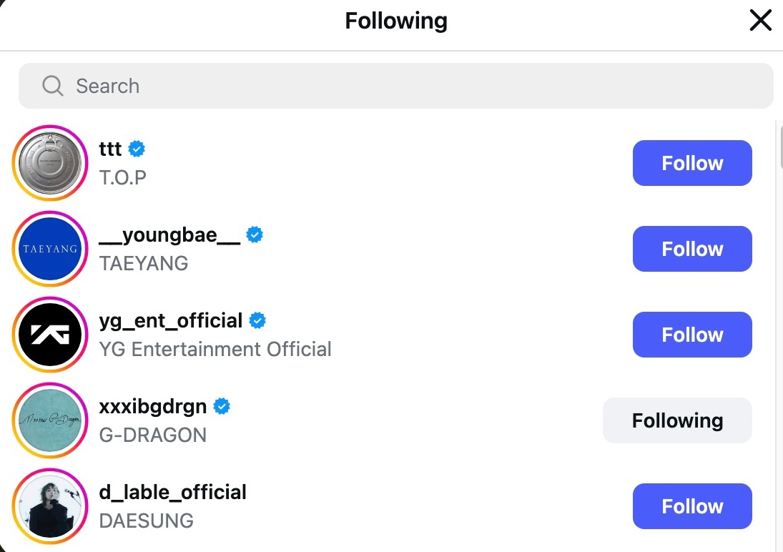The width and height of the screenshot is (783, 552).
Task: Click G-DRAGON's profile picture
Action: (x=50, y=420)
